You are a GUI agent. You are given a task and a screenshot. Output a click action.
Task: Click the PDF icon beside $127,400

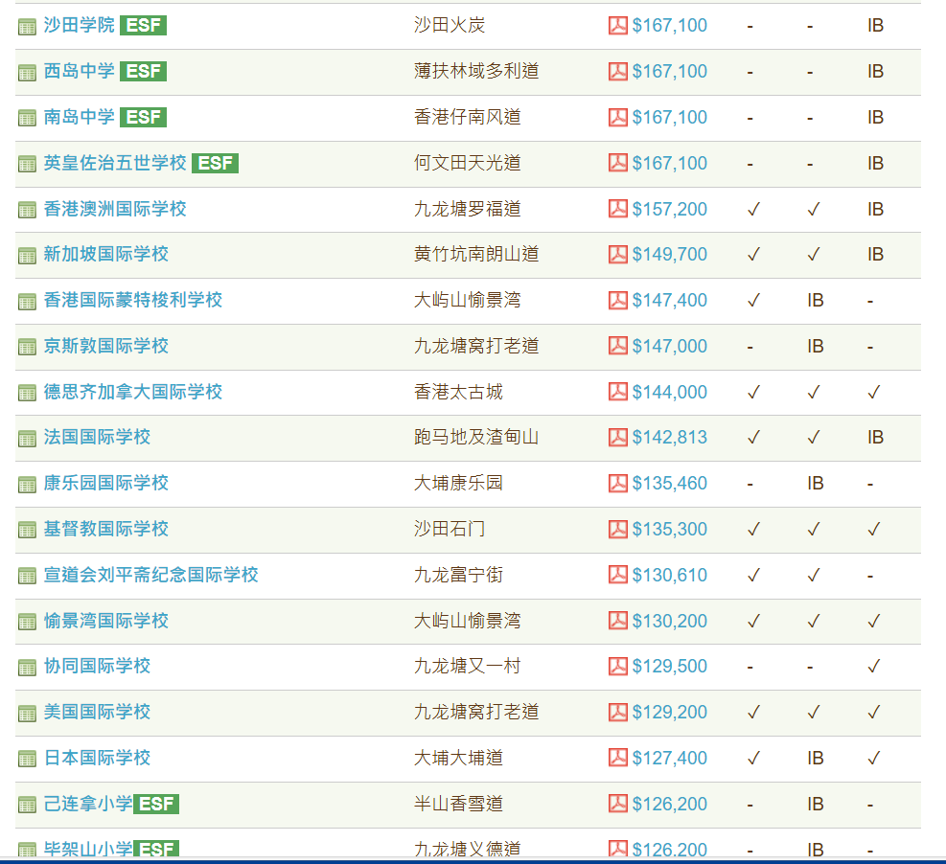[x=618, y=758]
